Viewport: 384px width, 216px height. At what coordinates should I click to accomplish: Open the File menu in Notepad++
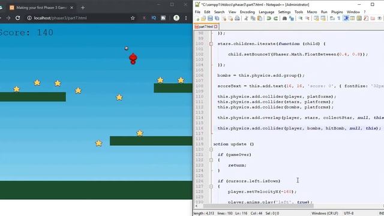(197, 12)
